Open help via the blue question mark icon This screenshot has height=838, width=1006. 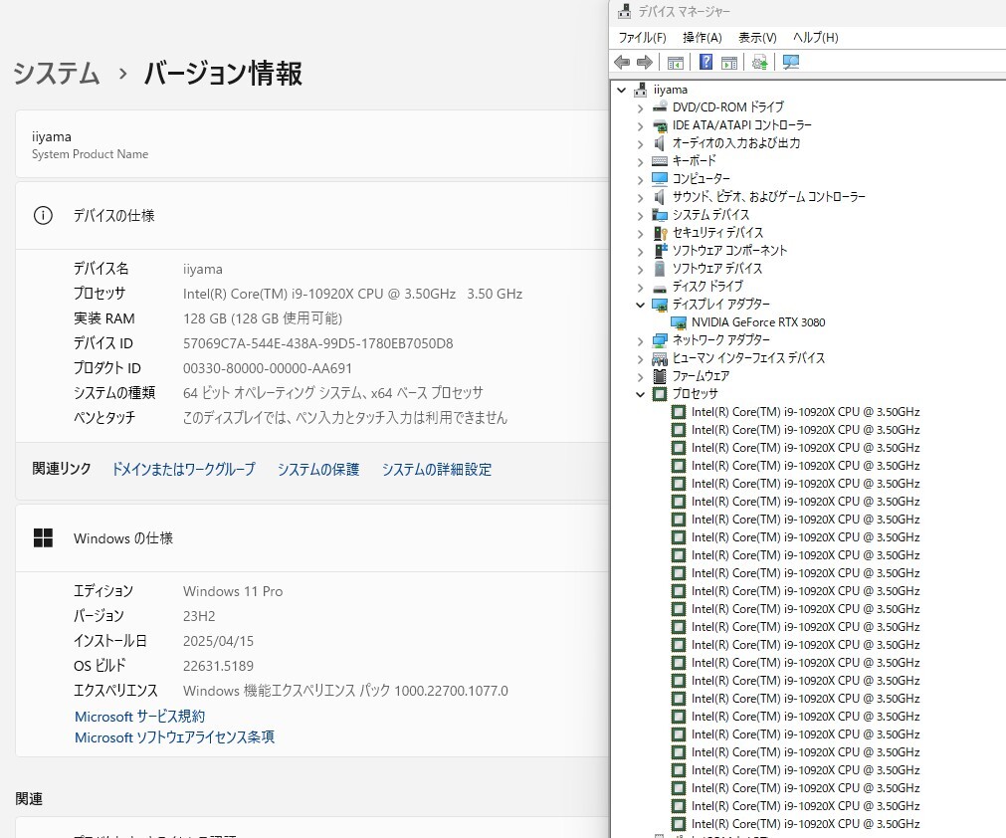[x=705, y=63]
